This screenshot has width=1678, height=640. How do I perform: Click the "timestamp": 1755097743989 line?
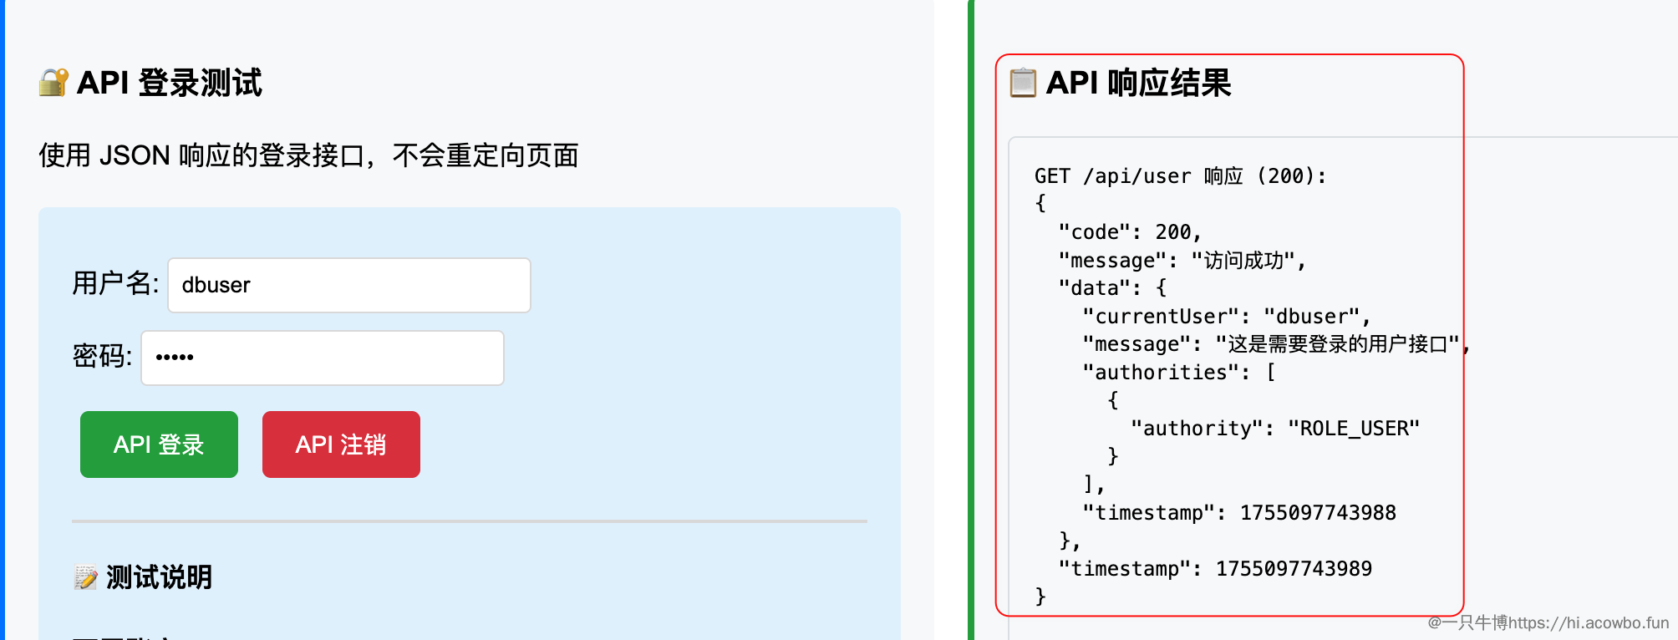1215,569
